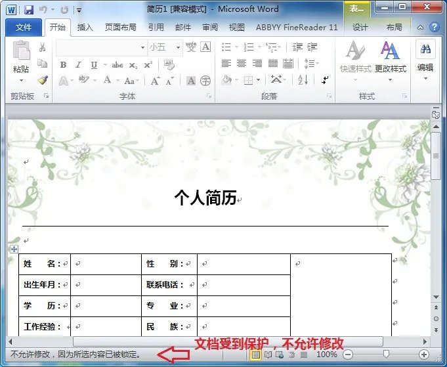Click the 100% zoom level

click(x=327, y=355)
